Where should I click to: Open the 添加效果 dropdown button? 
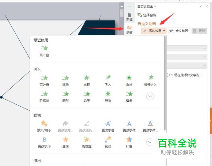pyautogui.click(x=154, y=31)
